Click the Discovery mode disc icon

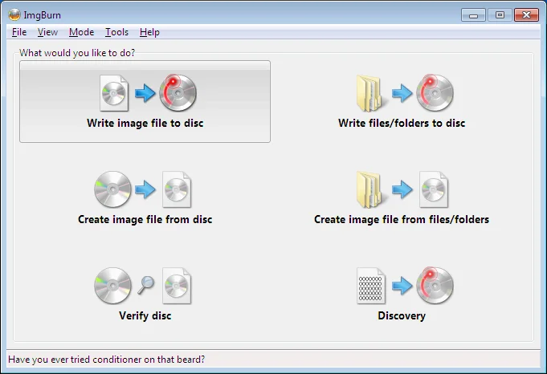click(435, 286)
